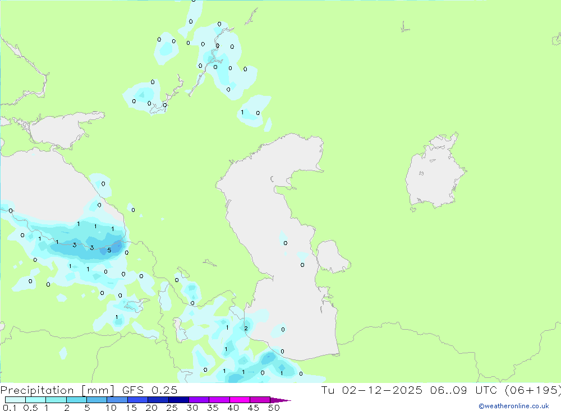Viewport: 561px width, 411px height.
Task: Click the legend label '0.5'
Action: 30,408
